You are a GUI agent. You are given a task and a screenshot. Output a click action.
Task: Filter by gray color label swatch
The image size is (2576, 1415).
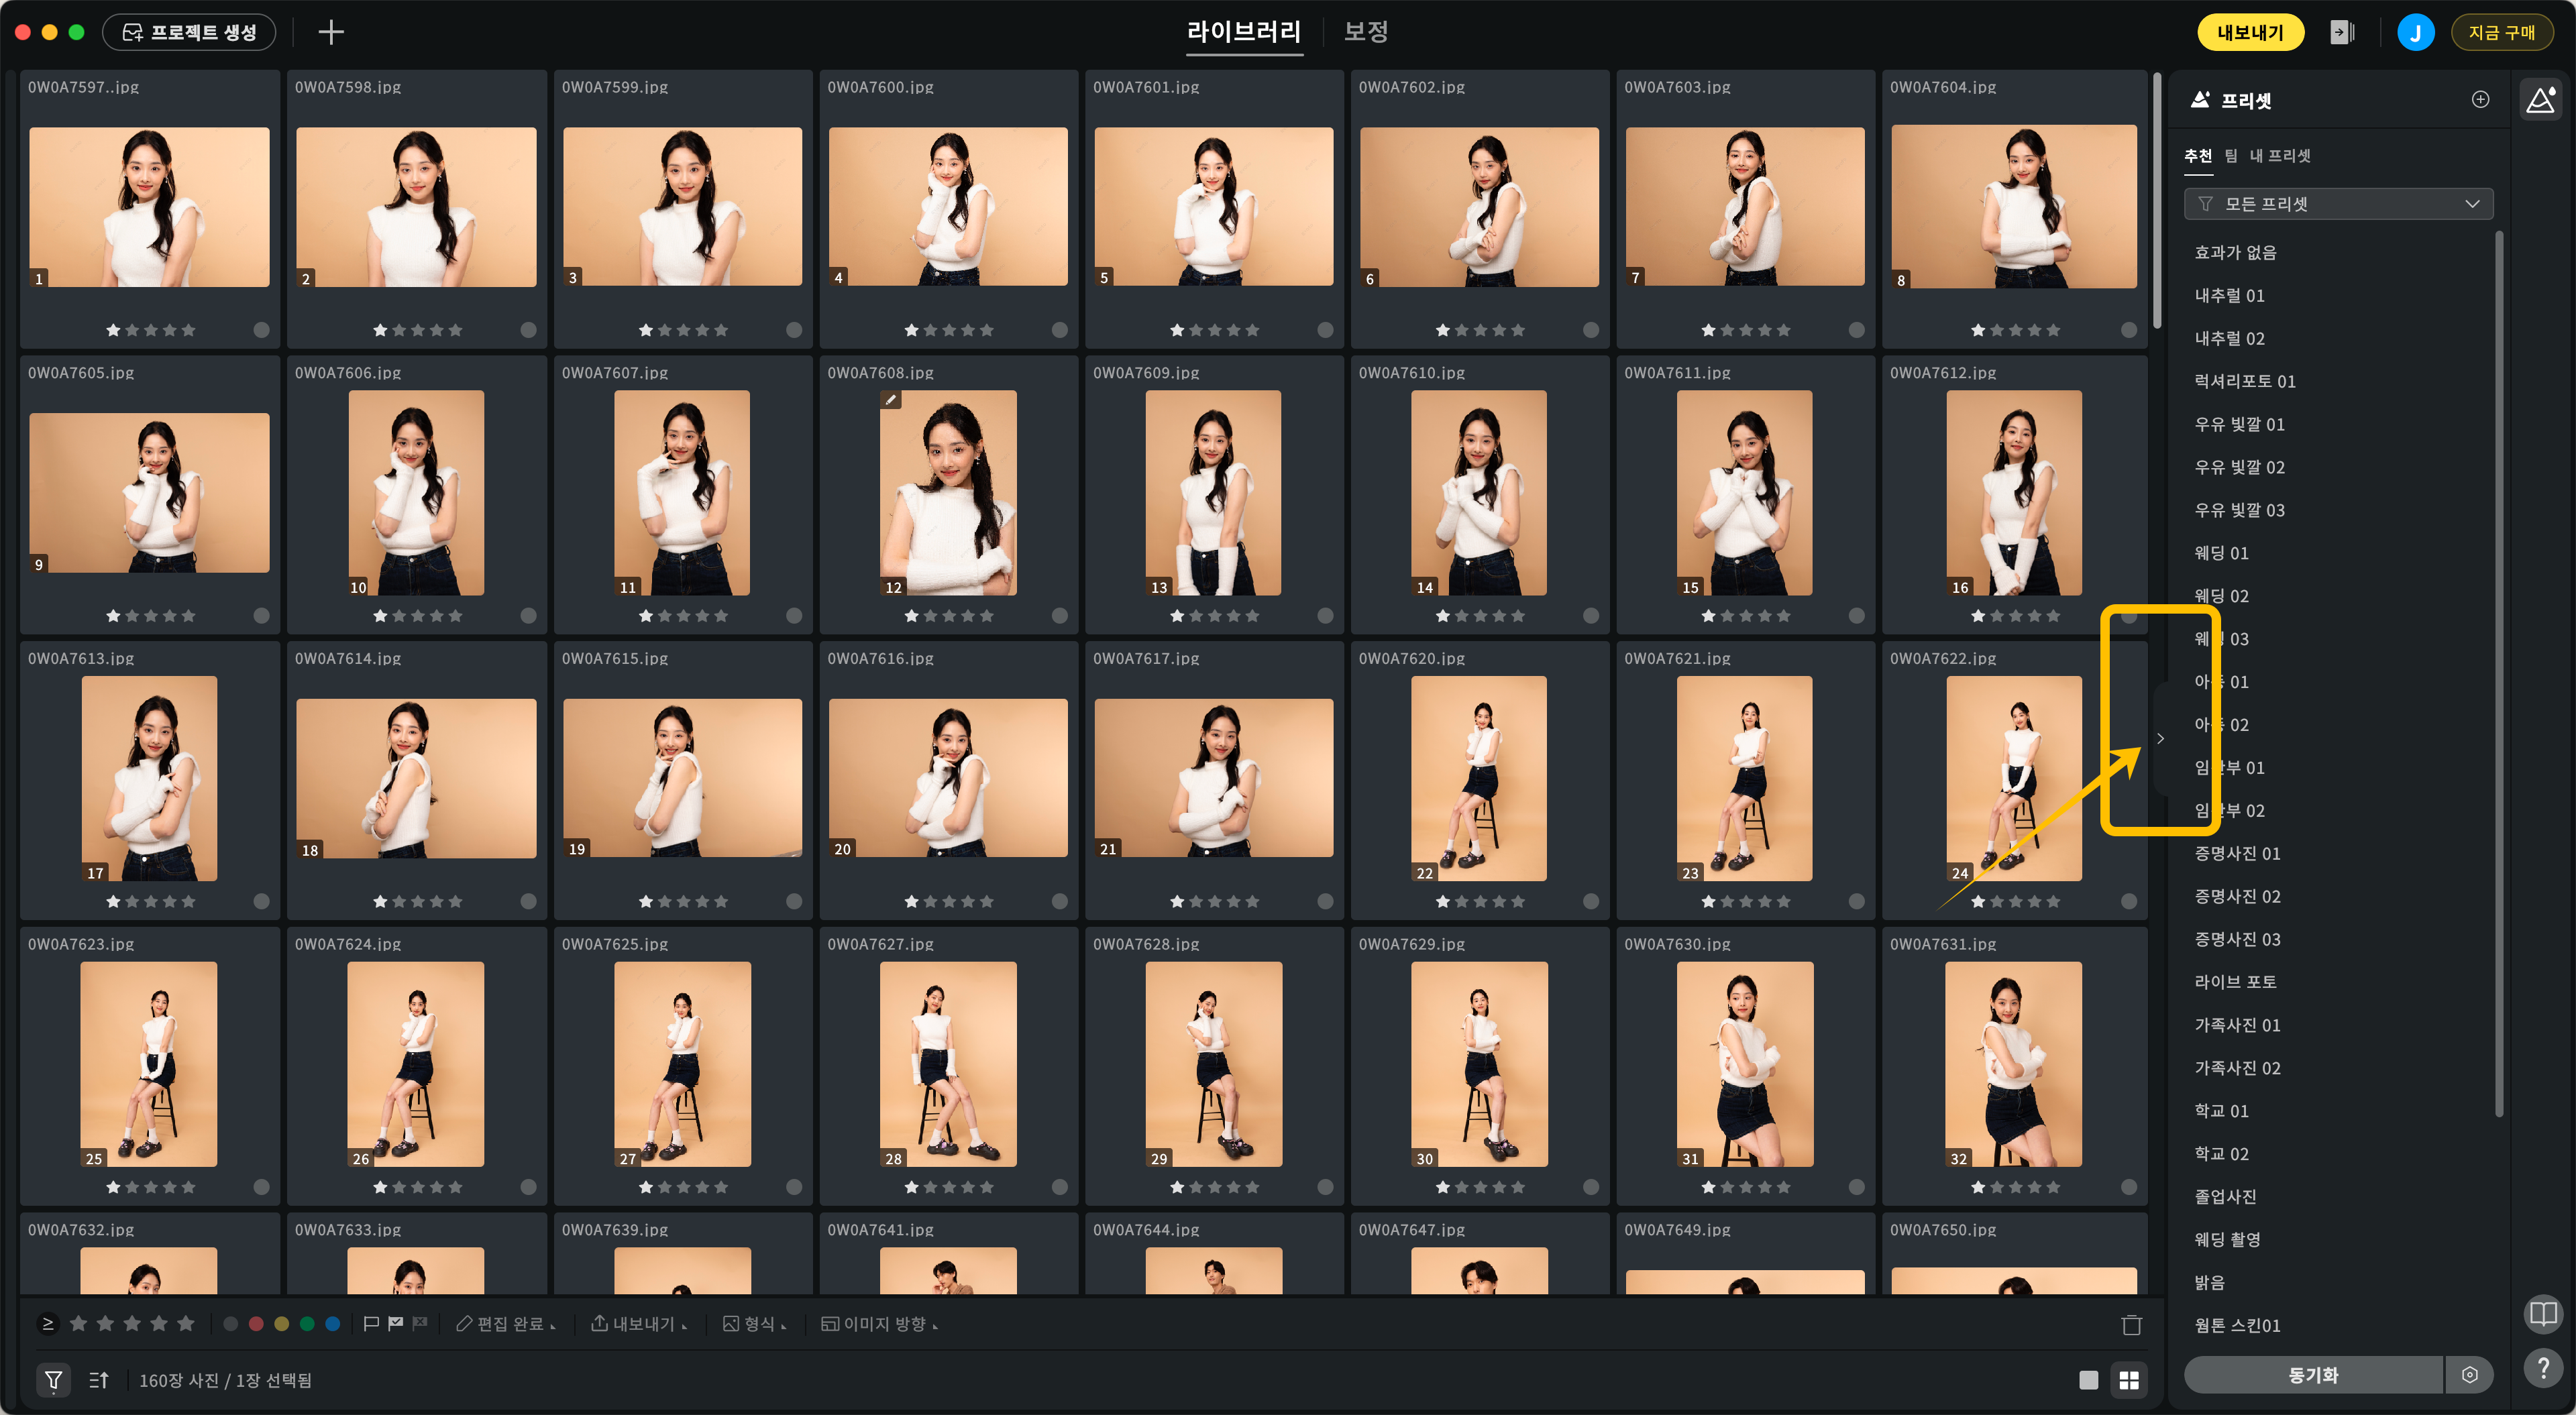[x=230, y=1323]
